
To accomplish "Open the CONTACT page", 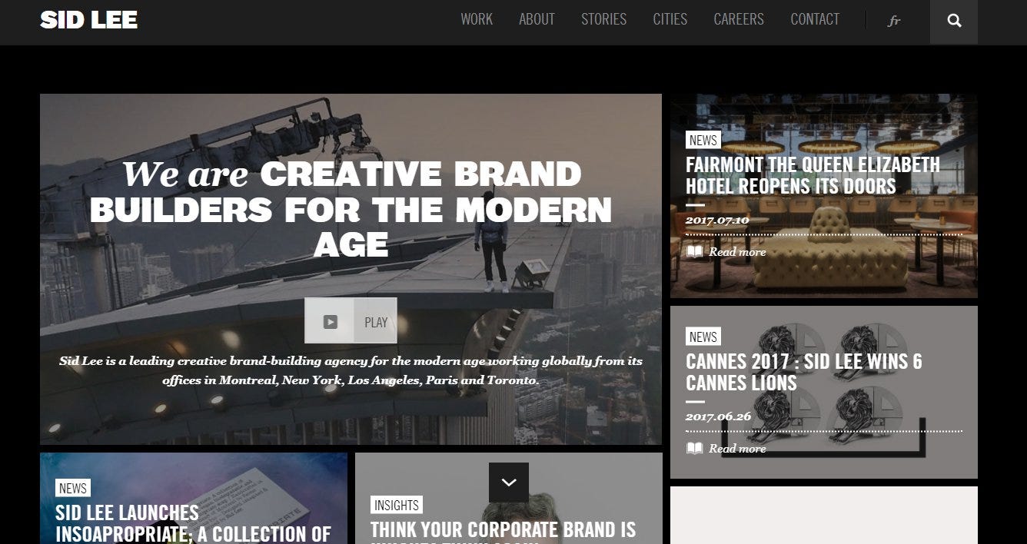I will pos(815,19).
